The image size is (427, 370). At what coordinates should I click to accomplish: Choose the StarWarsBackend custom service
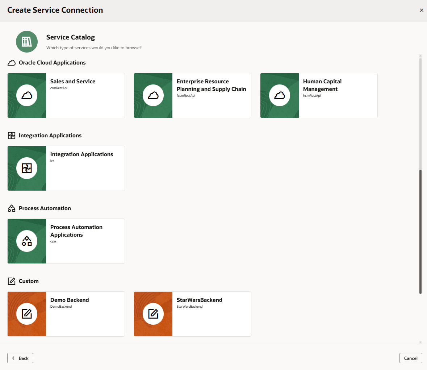212,314
